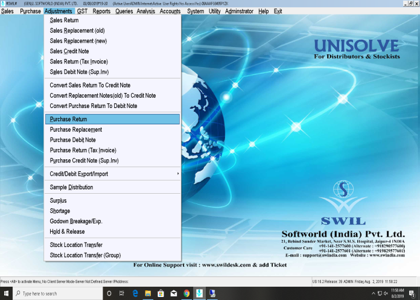Image resolution: width=420 pixels, height=300 pixels.
Task: Click the network tray icon
Action: click(x=380, y=293)
